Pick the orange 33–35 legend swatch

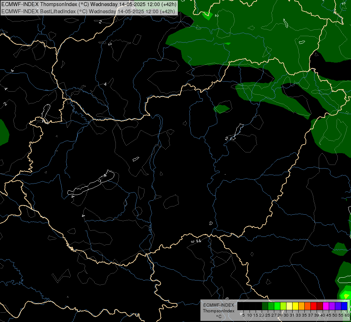point(302,306)
